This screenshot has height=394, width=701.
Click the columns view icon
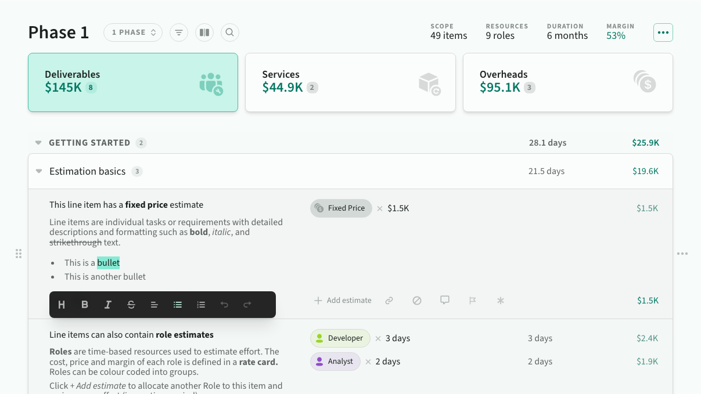click(x=204, y=32)
